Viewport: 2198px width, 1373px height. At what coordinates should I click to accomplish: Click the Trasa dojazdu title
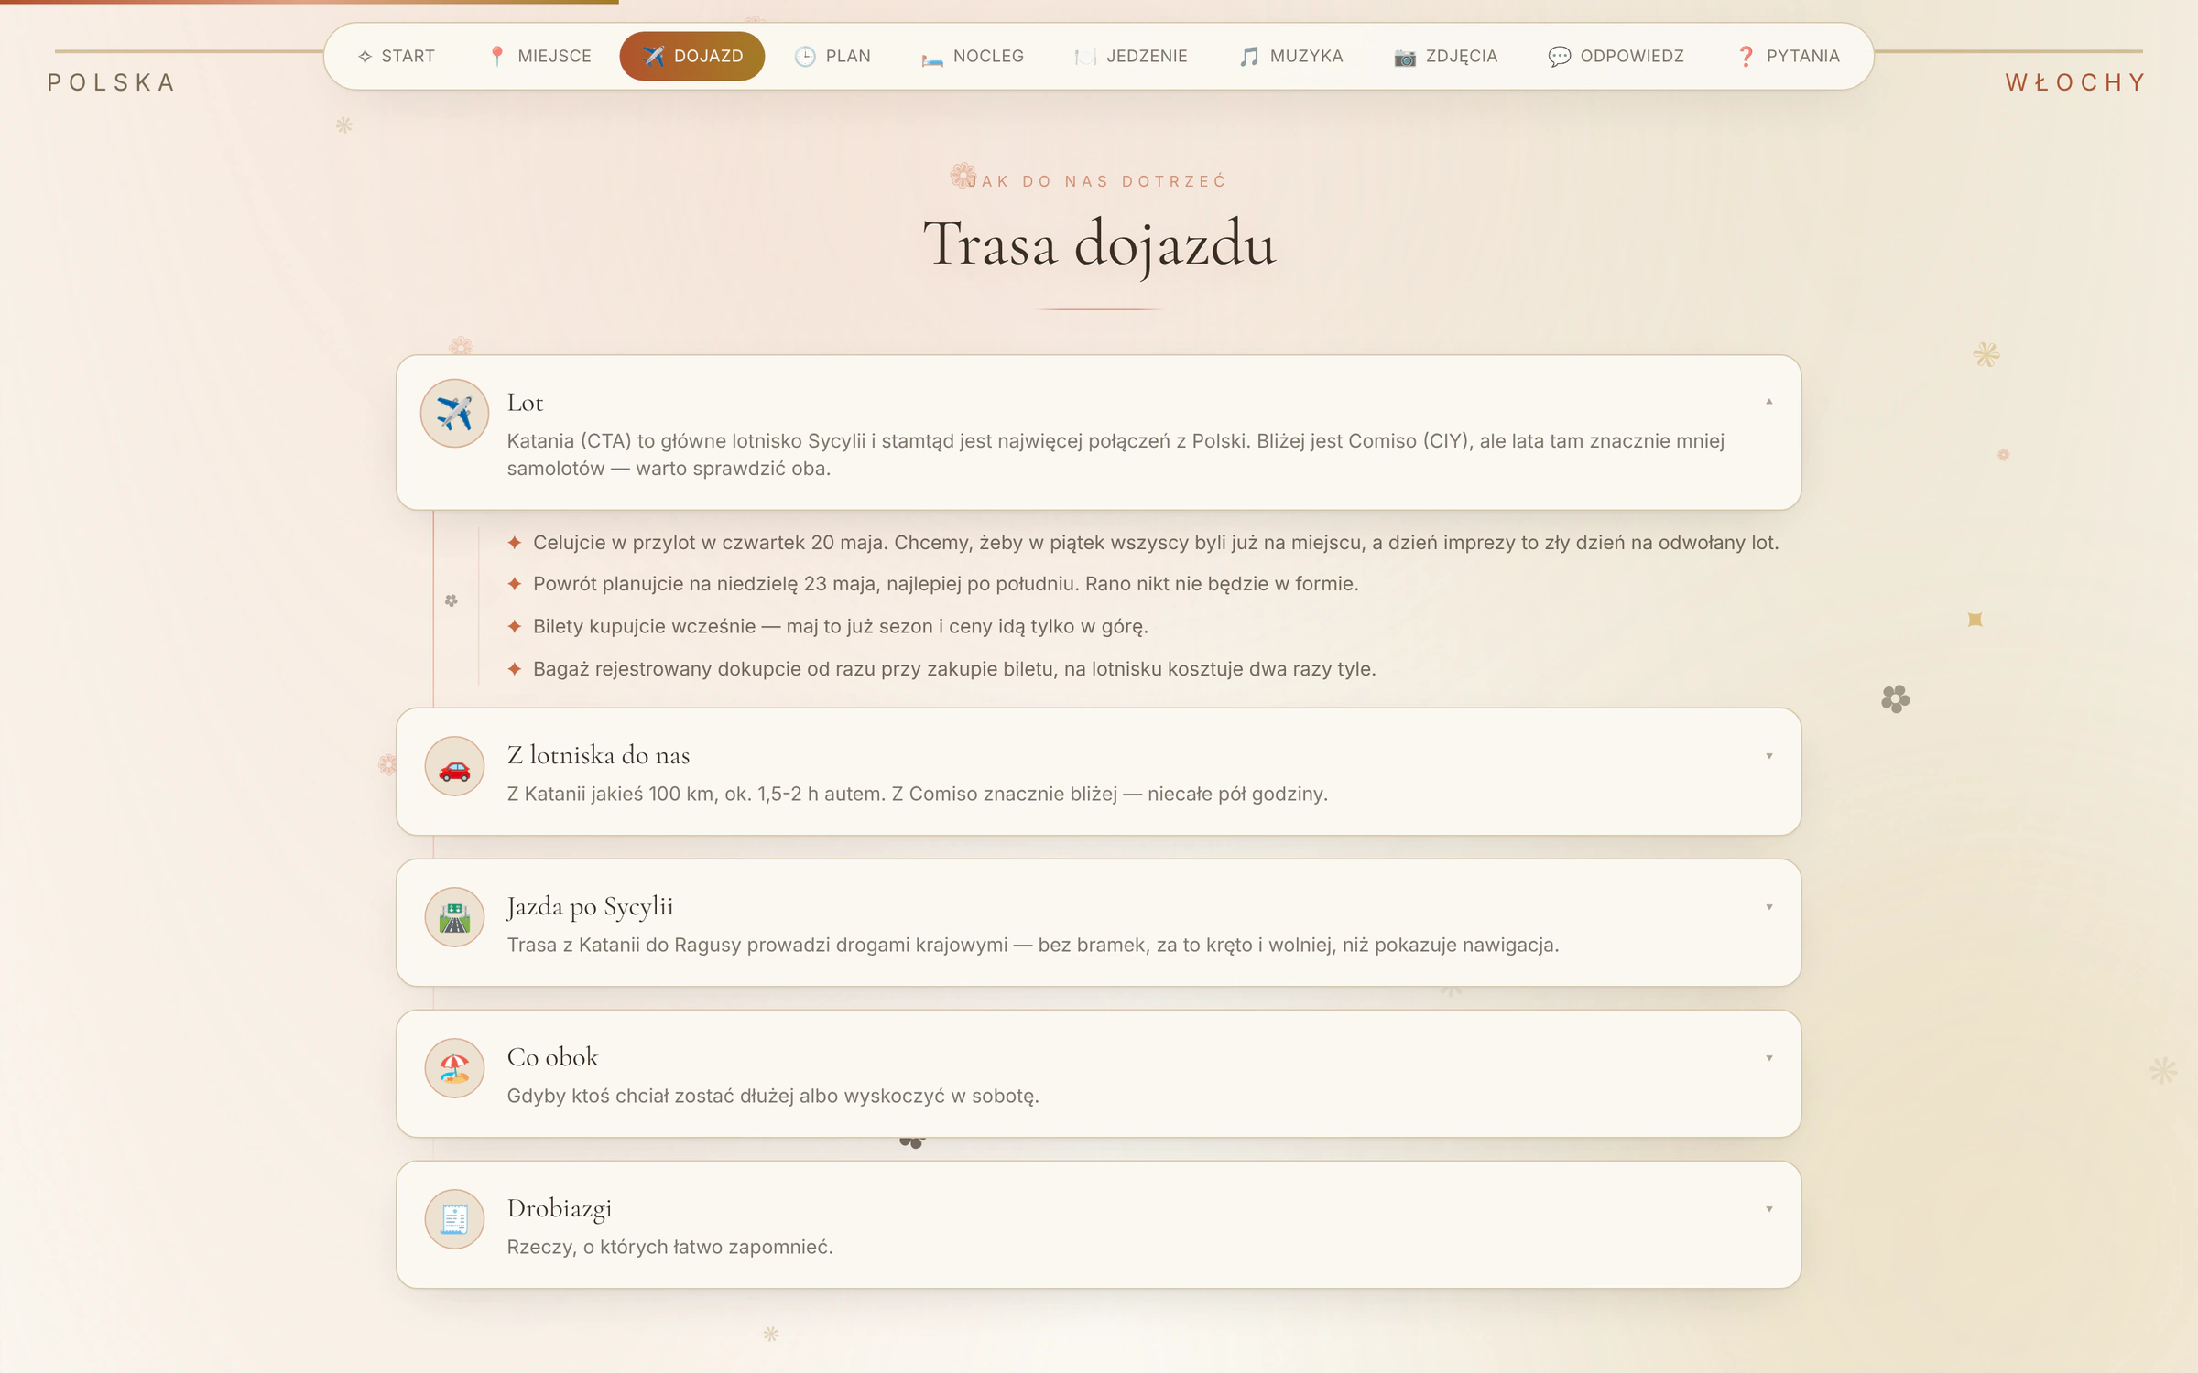click(x=1099, y=245)
